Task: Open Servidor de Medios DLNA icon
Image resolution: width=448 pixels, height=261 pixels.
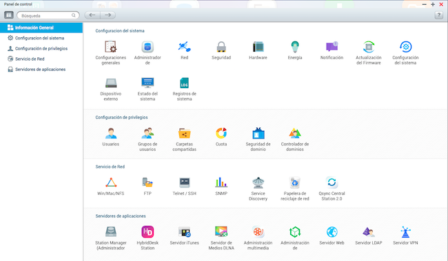Action: pos(221,232)
